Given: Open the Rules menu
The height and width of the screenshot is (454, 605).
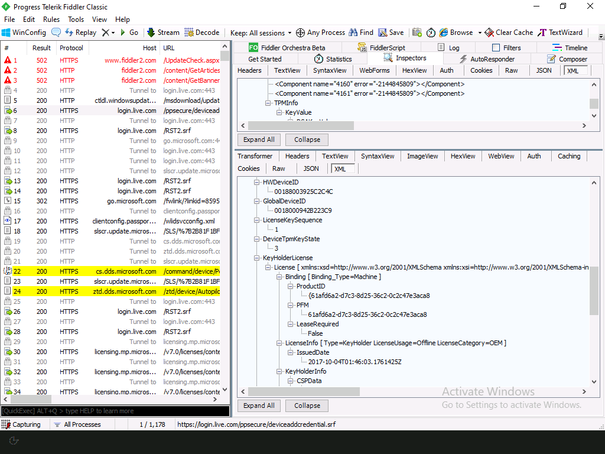Looking at the screenshot, I should coord(51,20).
